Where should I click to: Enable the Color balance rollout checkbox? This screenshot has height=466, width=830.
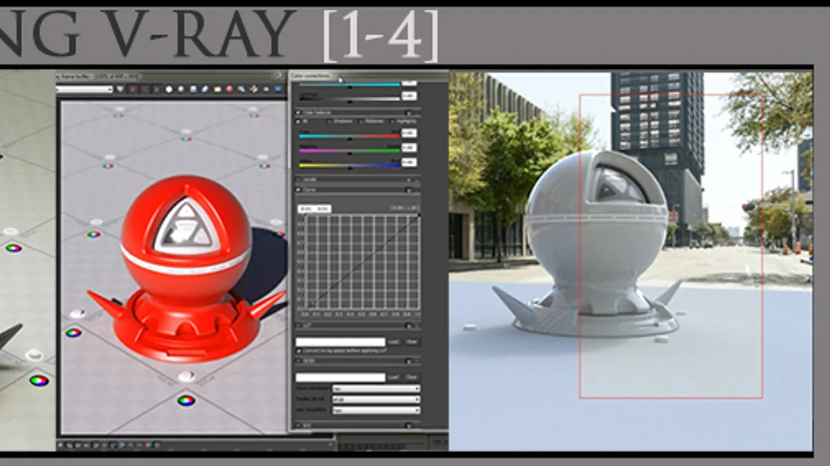coord(298,113)
